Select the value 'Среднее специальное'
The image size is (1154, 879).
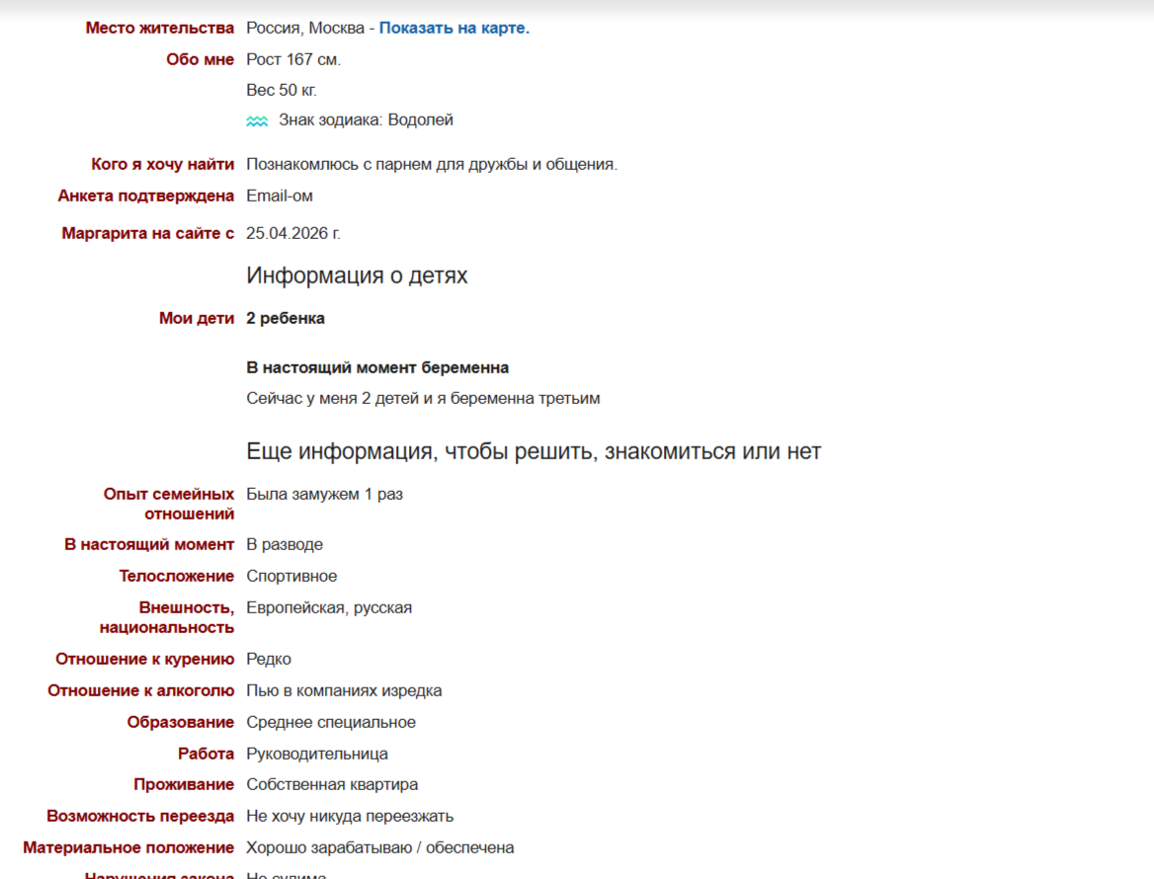pos(331,722)
